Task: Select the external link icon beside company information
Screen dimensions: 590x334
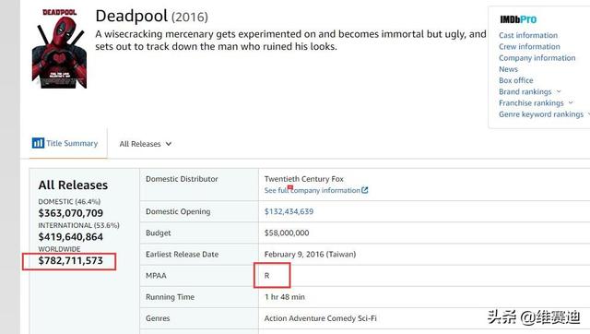Action: pos(365,190)
